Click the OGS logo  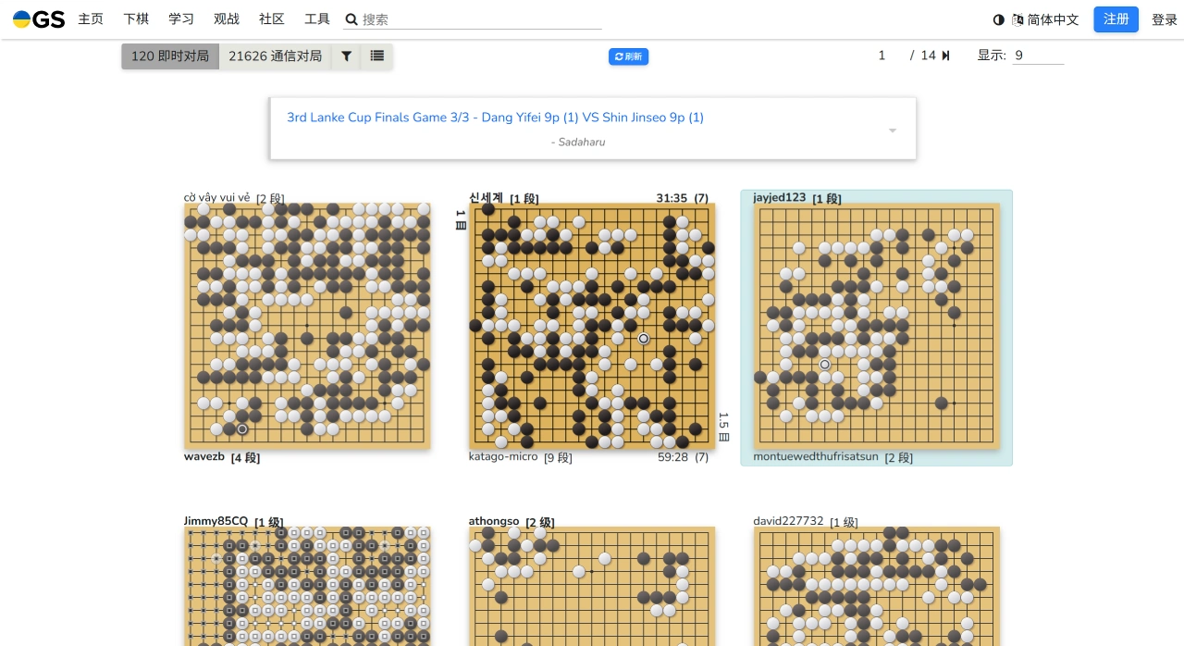point(39,19)
